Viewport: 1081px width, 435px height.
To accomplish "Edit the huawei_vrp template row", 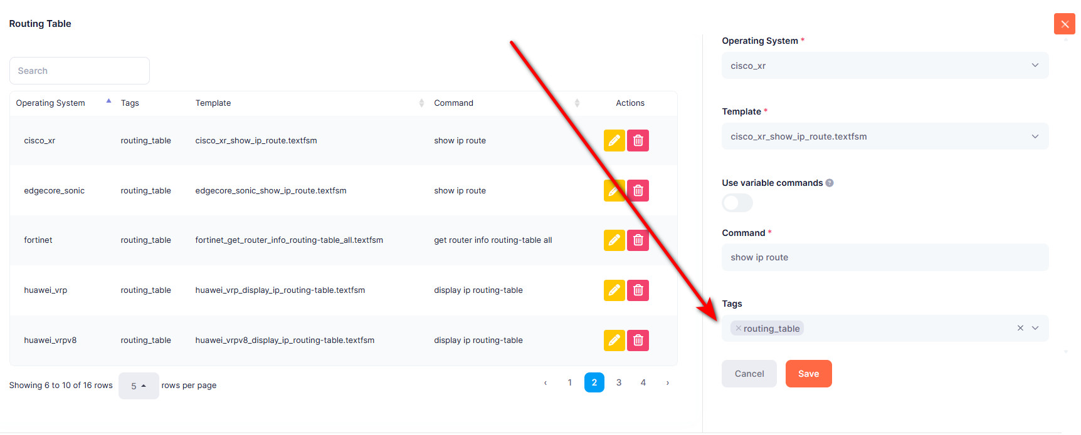I will [x=614, y=290].
